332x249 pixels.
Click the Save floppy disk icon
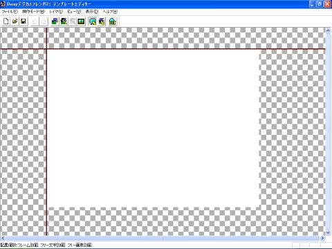pyautogui.click(x=24, y=21)
